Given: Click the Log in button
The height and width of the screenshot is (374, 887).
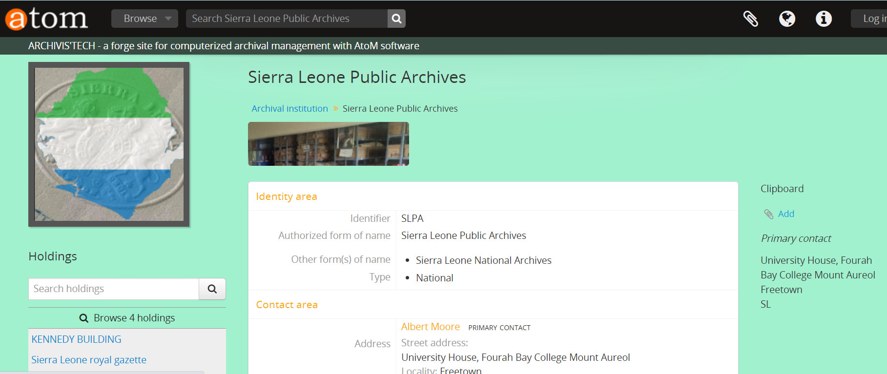Looking at the screenshot, I should (x=871, y=19).
